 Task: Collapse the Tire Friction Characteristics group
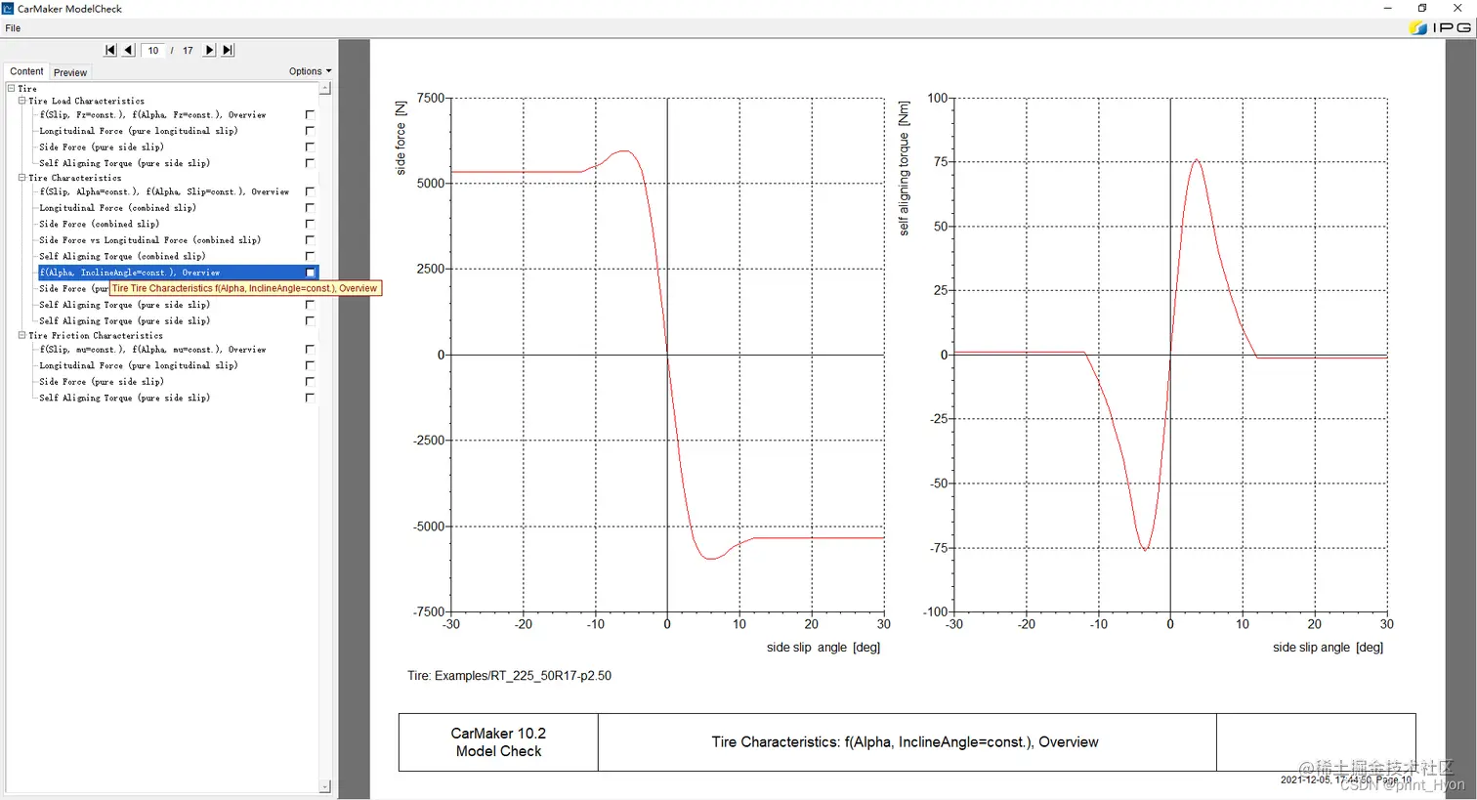tap(21, 335)
